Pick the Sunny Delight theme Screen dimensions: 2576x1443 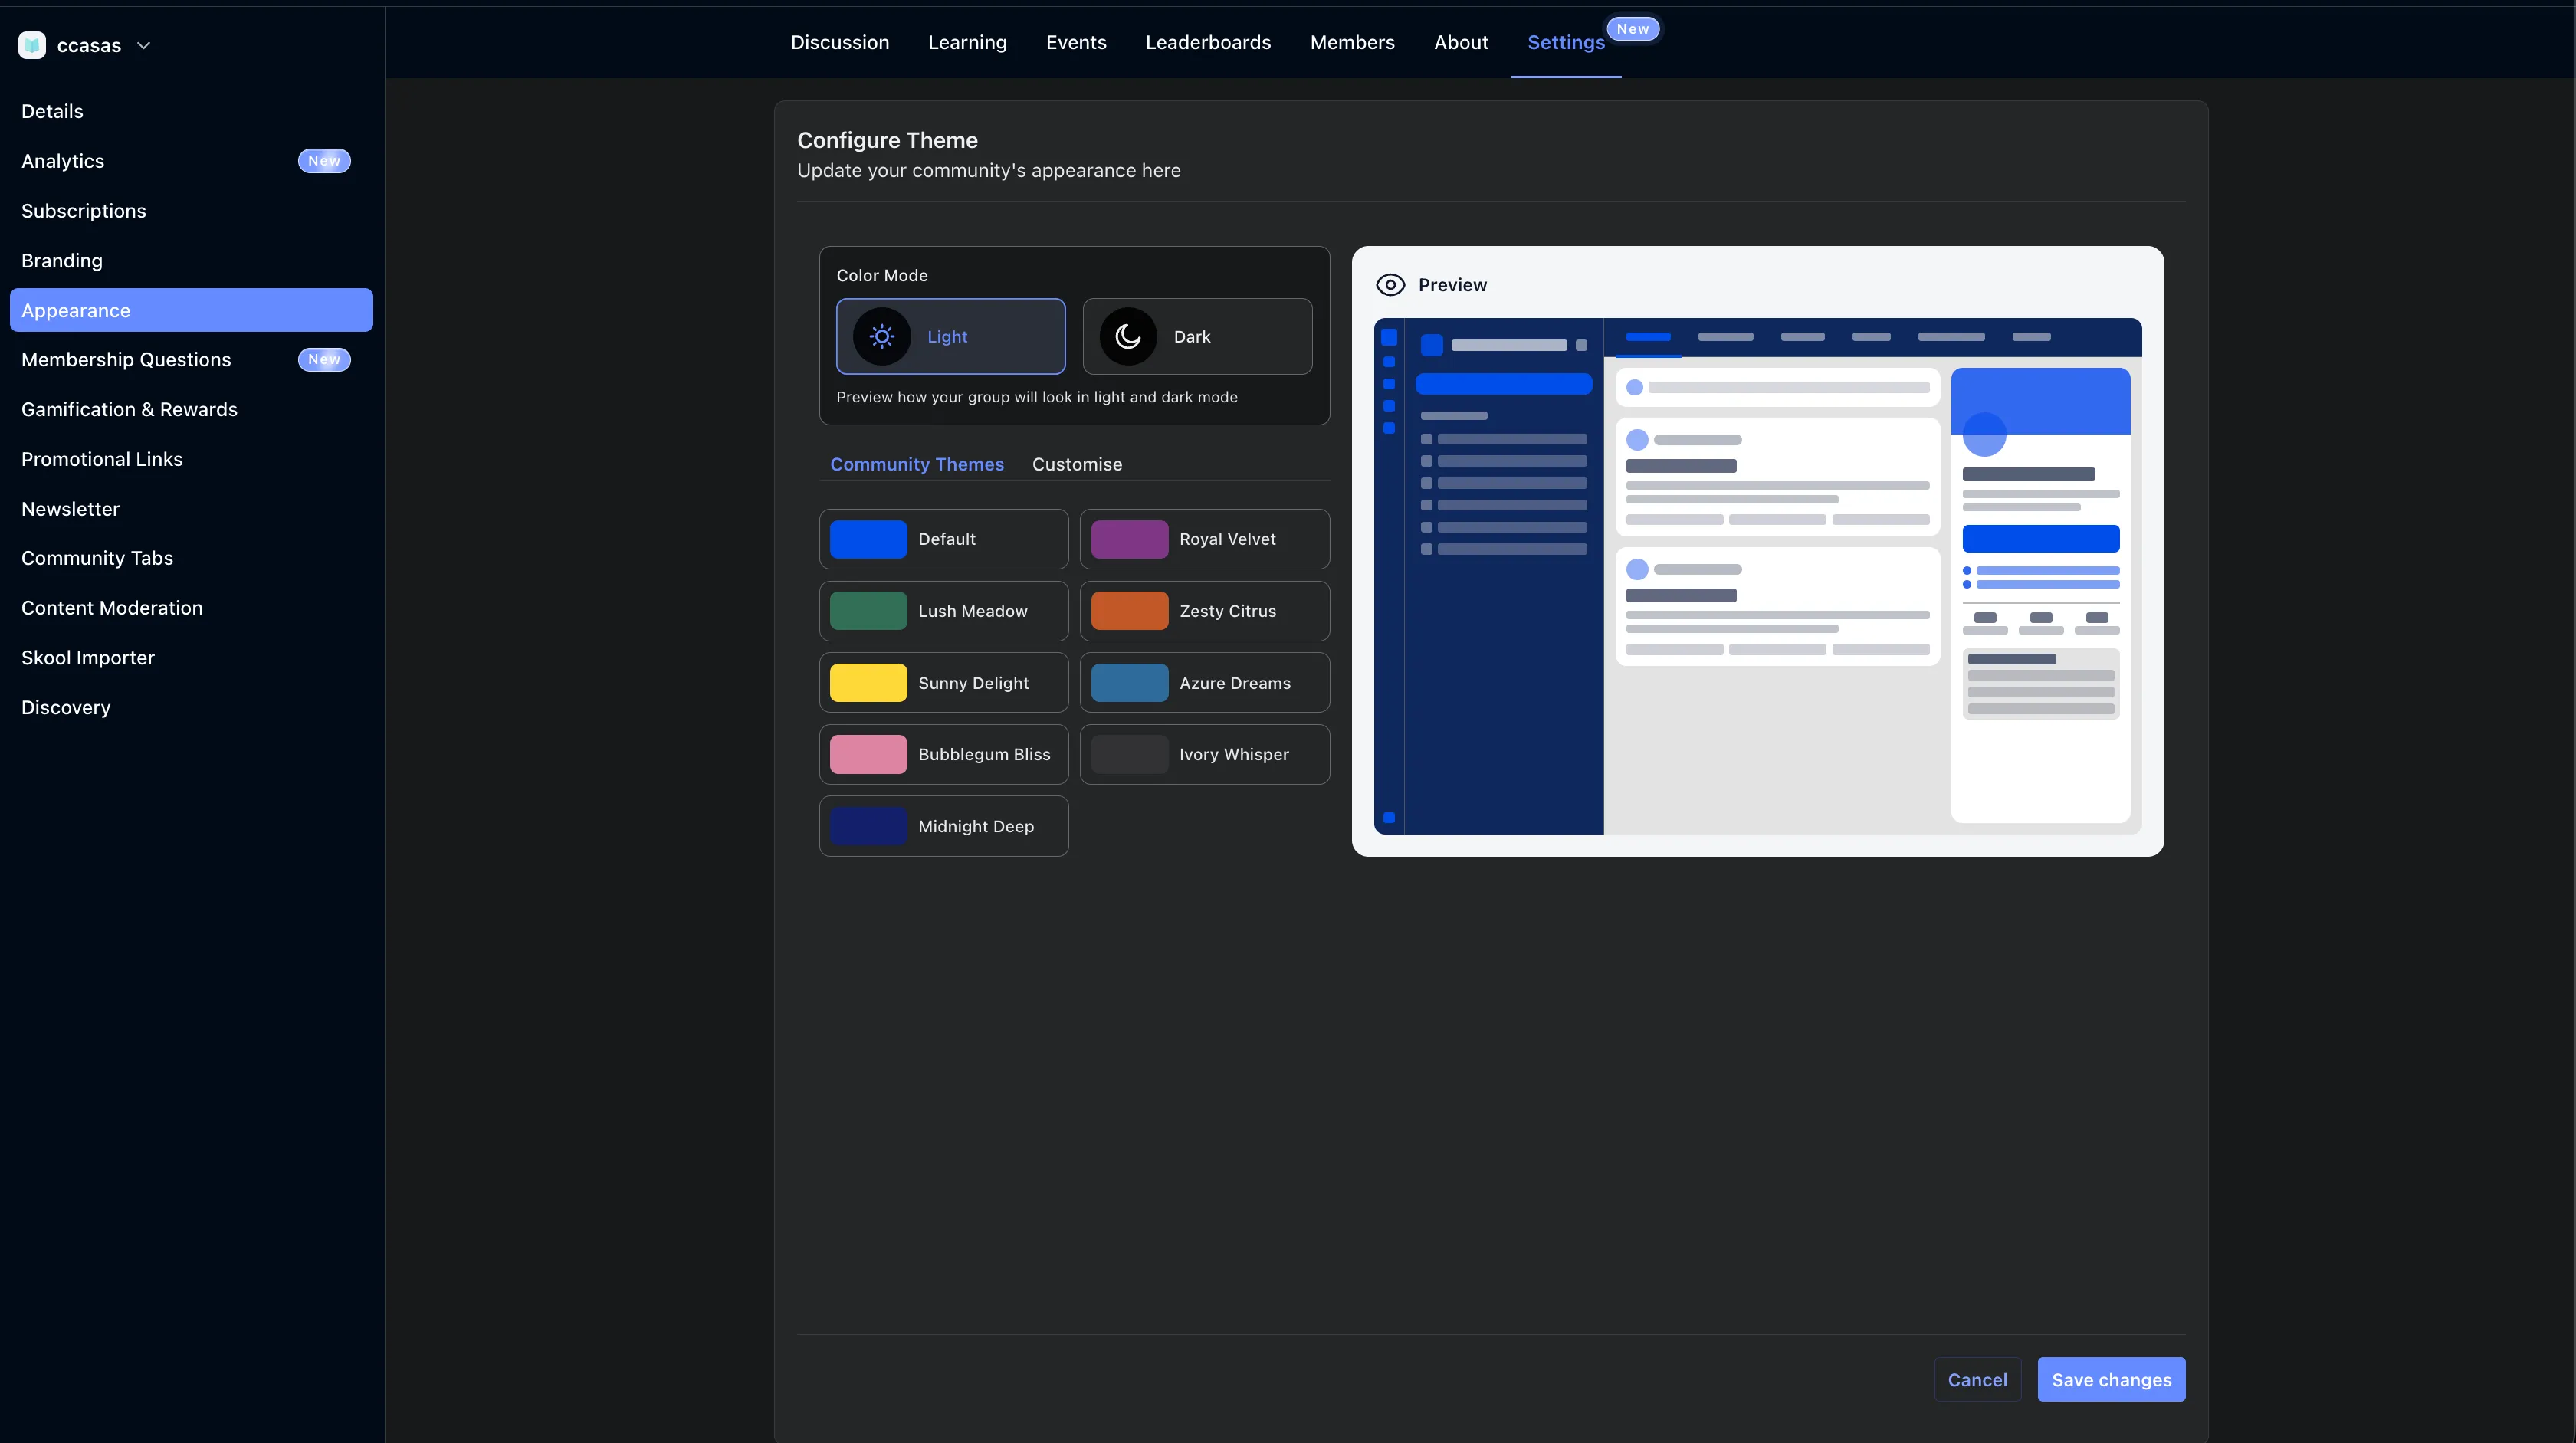[943, 683]
